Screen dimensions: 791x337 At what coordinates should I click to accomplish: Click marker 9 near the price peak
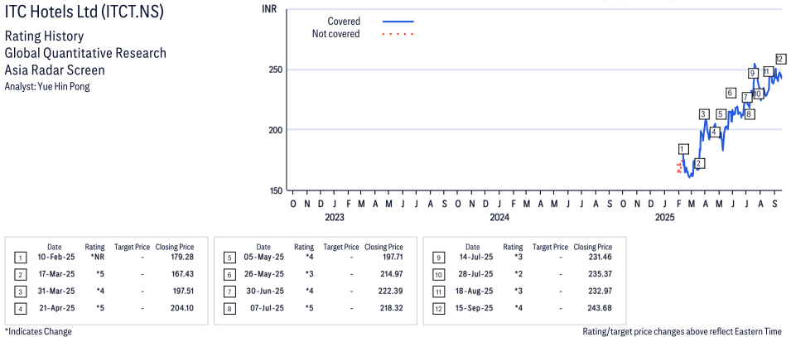(x=752, y=73)
